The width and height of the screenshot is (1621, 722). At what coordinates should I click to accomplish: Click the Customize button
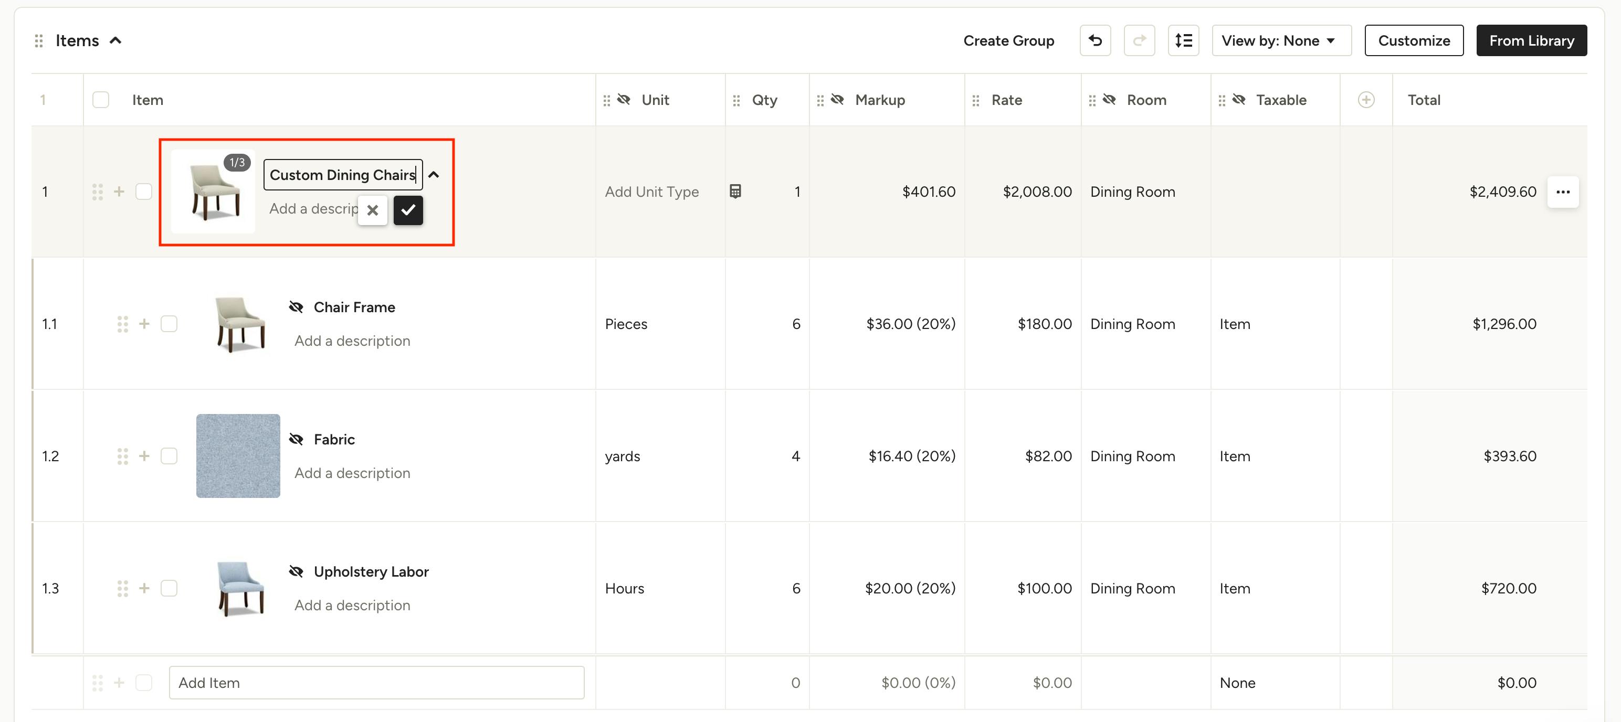[x=1413, y=41]
